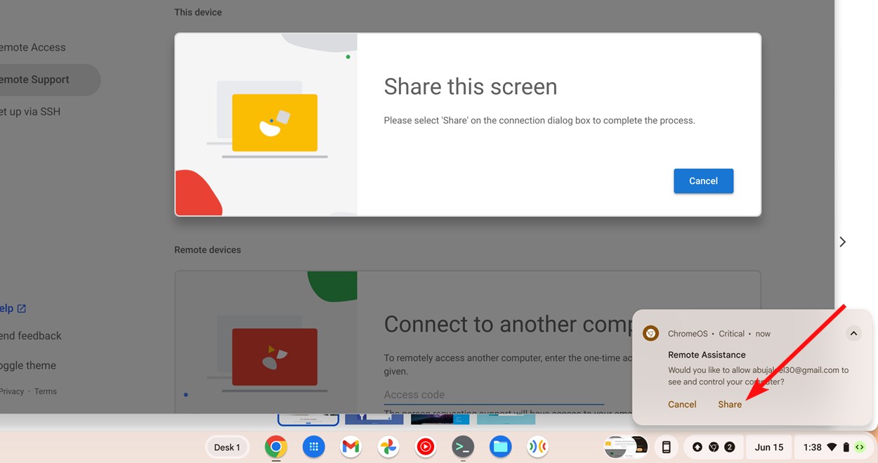Open the app launcher grid
878x463 pixels.
[313, 447]
